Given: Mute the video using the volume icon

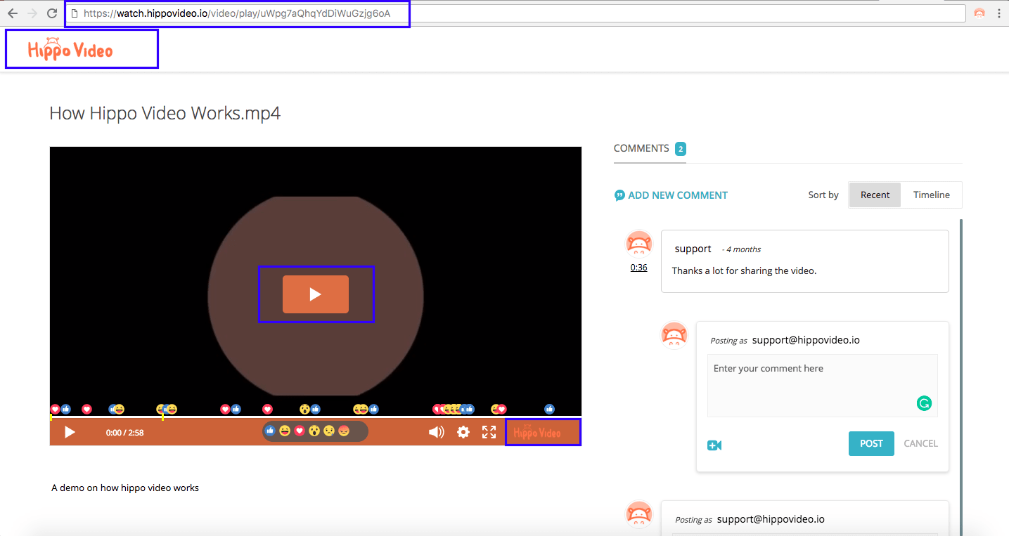Looking at the screenshot, I should tap(436, 432).
